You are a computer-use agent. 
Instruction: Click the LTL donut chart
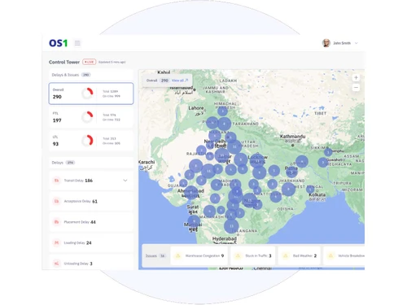pos(87,141)
